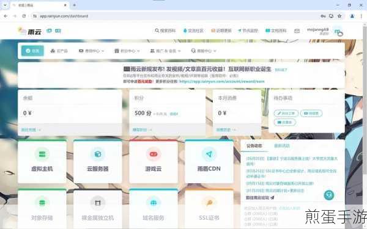Open the 05月15日 announcement entry
The height and width of the screenshot is (229, 367).
pyautogui.click(x=280, y=183)
